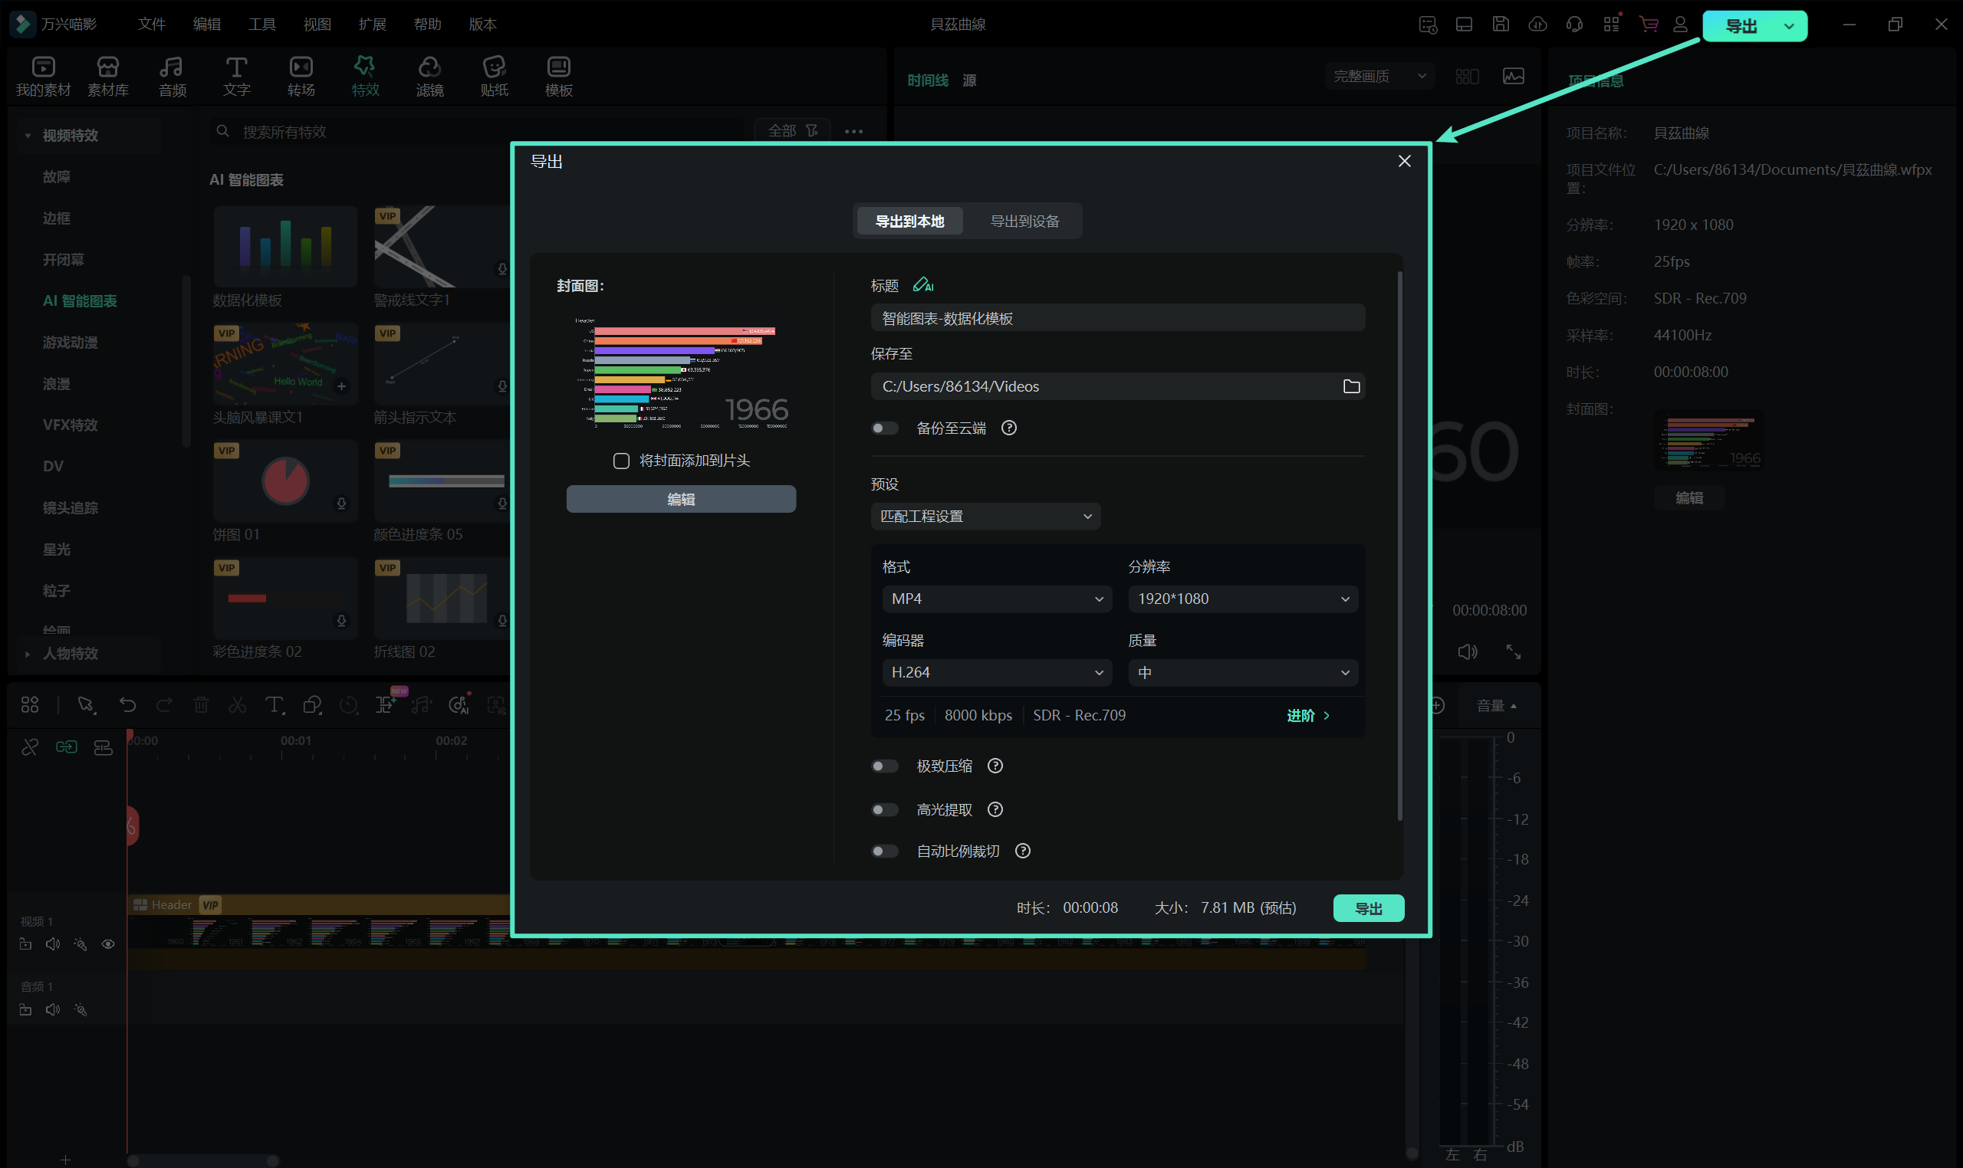The height and width of the screenshot is (1168, 1963).
Task: Open the 工具 menu in the menu bar
Action: (261, 25)
